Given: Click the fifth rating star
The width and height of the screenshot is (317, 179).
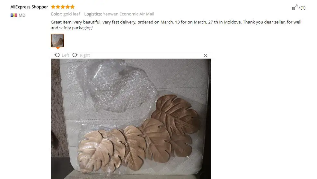Looking at the screenshot, I should point(72,7).
